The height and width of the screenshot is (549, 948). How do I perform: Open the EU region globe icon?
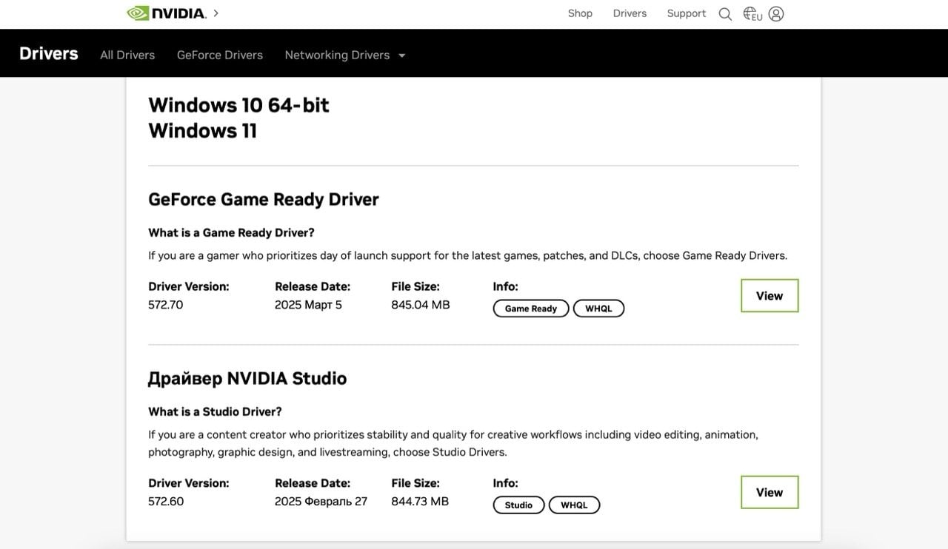pyautogui.click(x=752, y=14)
